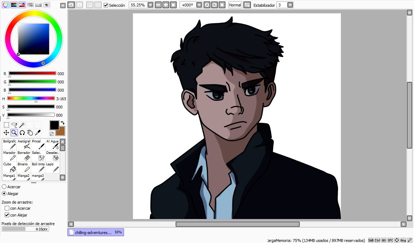The height and width of the screenshot is (243, 414).
Task: Select the magnifier zoom tool
Action: (x=14, y=132)
